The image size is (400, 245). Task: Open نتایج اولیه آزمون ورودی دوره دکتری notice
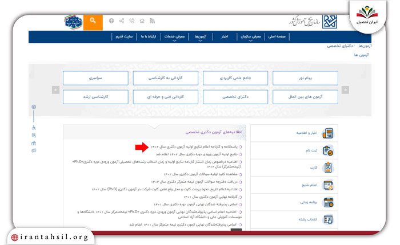pos(197,154)
